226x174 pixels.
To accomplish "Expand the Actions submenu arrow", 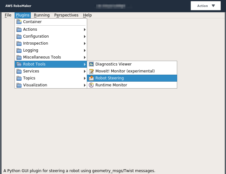I will point(85,29).
